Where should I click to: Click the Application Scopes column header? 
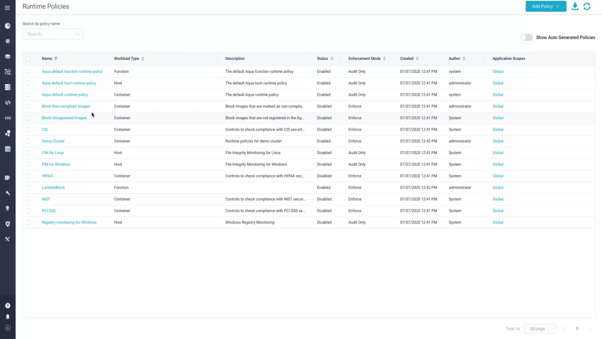[x=509, y=59]
